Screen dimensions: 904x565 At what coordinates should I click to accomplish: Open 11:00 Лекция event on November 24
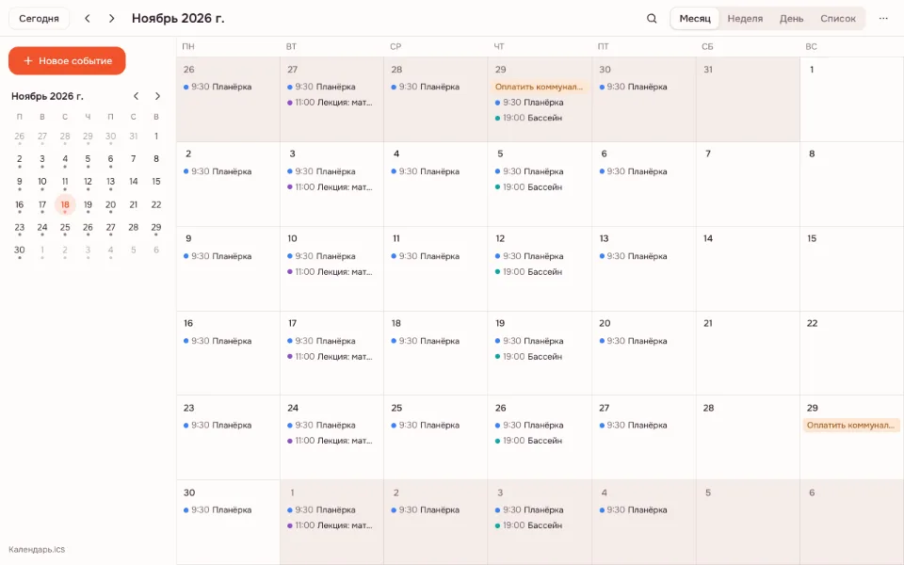click(x=330, y=441)
